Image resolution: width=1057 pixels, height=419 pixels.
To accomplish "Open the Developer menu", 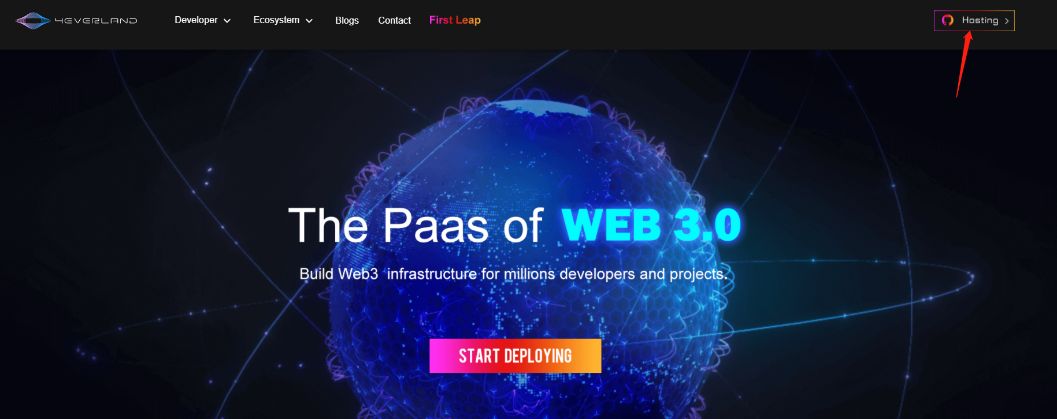I will click(x=196, y=20).
